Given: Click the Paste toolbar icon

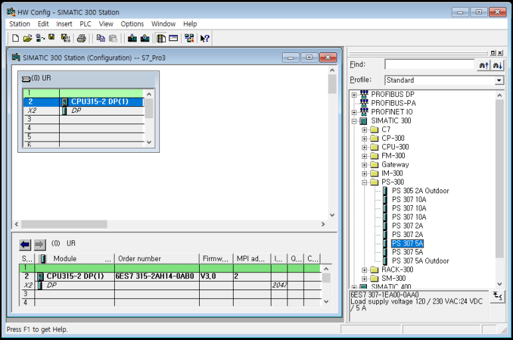Looking at the screenshot, I should (113, 39).
